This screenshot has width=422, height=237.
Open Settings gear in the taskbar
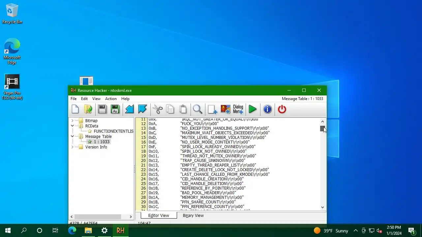[104, 230]
